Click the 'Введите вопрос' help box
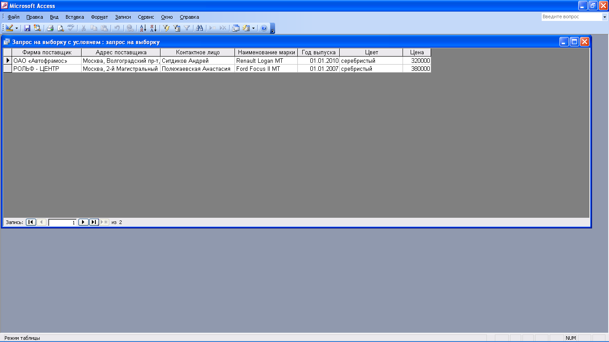This screenshot has height=342, width=609. coord(572,17)
